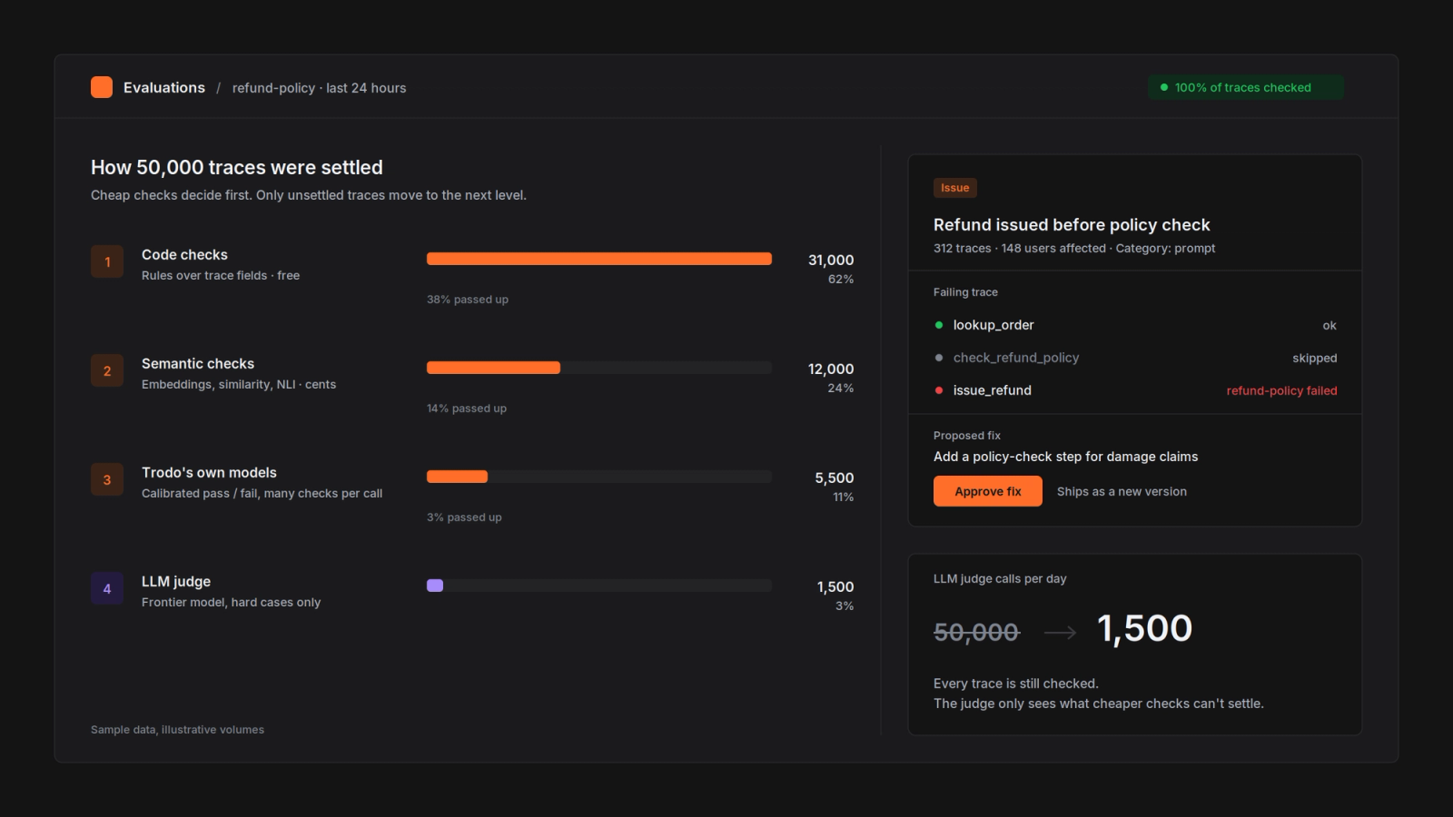Click the Ships as a new version note
The height and width of the screenshot is (817, 1453).
click(x=1122, y=491)
